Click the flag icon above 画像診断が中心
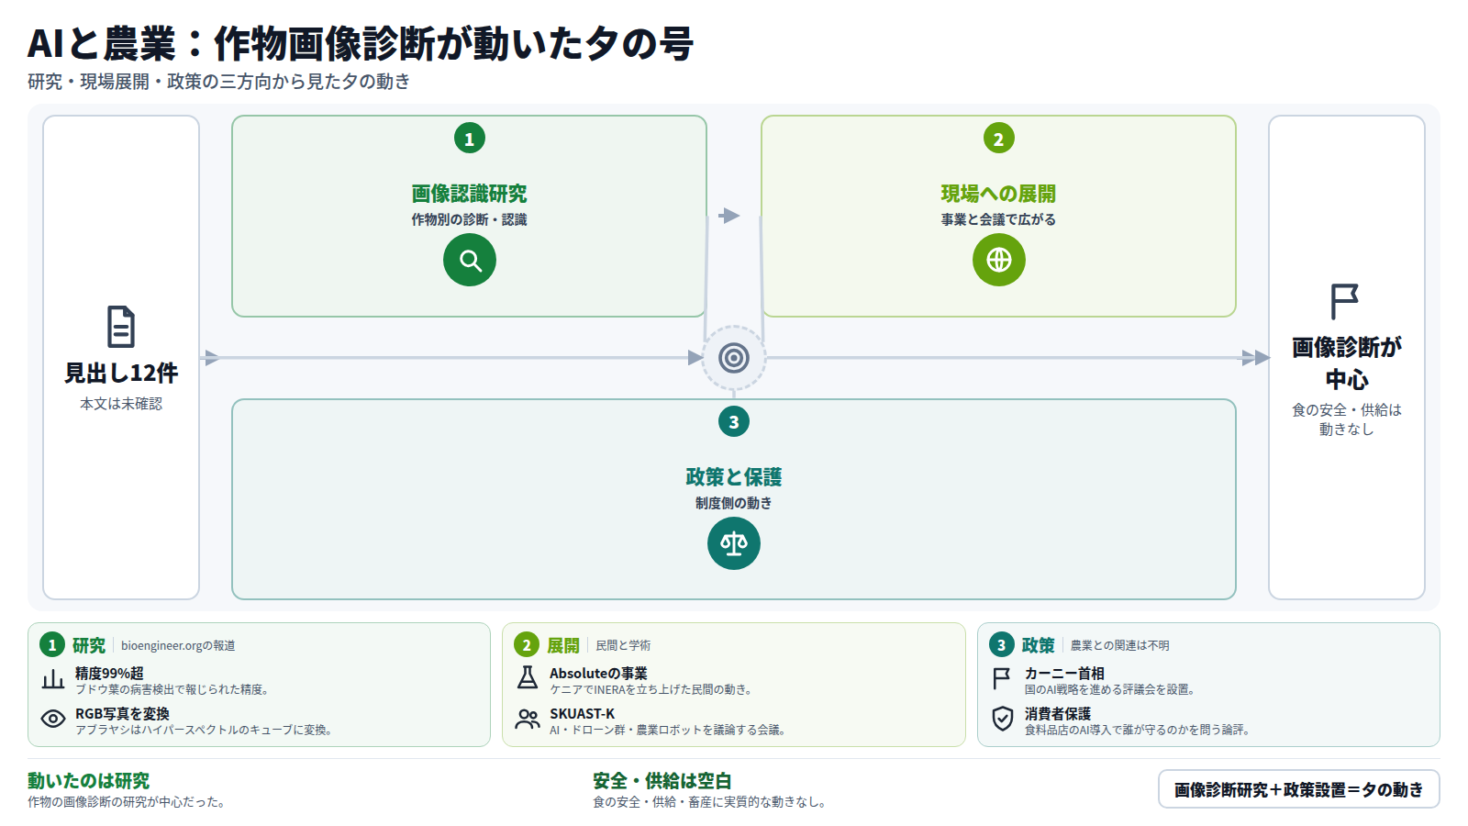1468x826 pixels. pyautogui.click(x=1345, y=301)
